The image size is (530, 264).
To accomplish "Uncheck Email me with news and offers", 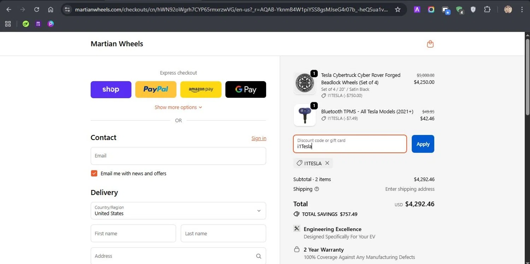I will tap(94, 173).
